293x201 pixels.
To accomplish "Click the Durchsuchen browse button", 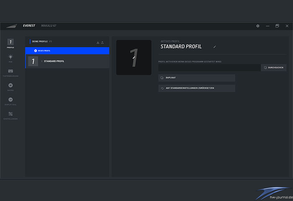I will (274, 68).
